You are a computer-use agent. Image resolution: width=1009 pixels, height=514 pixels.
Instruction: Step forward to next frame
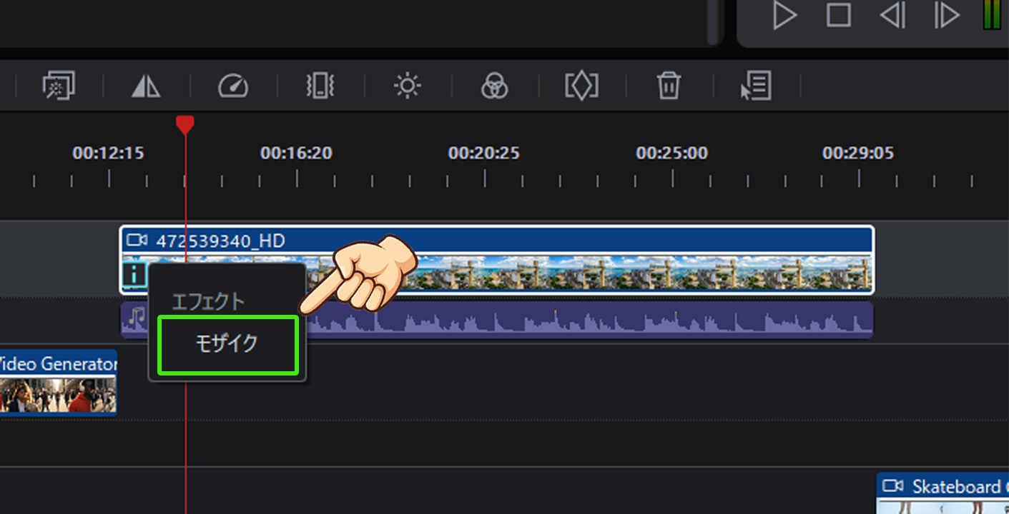(946, 15)
